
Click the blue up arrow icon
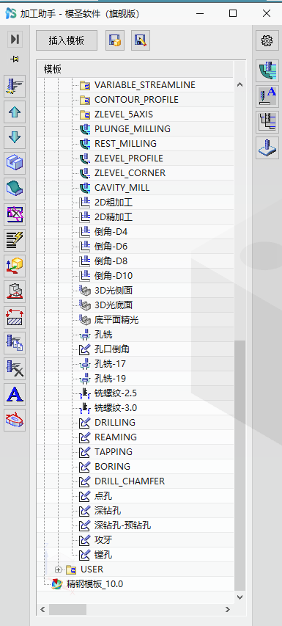point(15,112)
